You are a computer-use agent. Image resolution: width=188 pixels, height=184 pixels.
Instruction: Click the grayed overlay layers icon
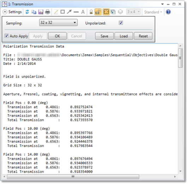pos(120,12)
